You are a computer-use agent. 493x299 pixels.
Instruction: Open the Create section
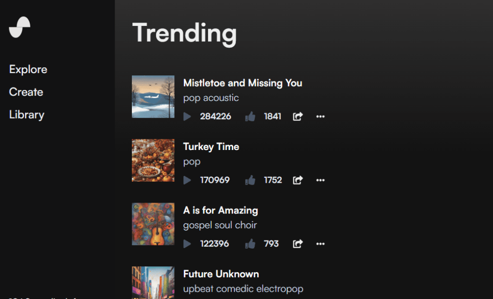point(26,92)
